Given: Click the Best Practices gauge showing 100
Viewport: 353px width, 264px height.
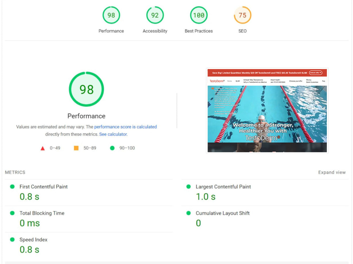Looking at the screenshot, I should coord(198,15).
